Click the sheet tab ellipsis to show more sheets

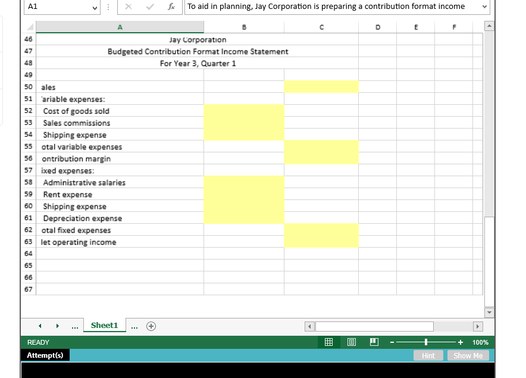click(x=75, y=326)
